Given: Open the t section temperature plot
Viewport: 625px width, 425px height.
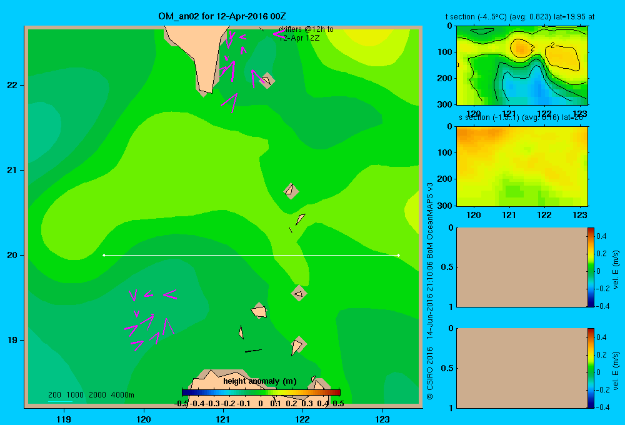Looking at the screenshot, I should [522, 66].
